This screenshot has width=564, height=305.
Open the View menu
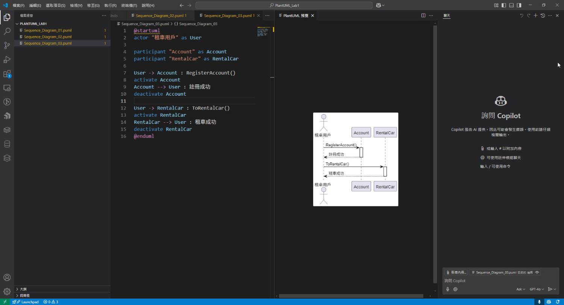point(76,5)
